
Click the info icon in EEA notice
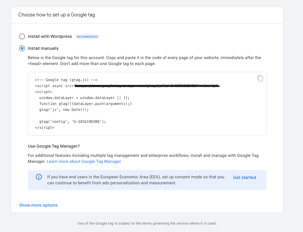coord(39,177)
